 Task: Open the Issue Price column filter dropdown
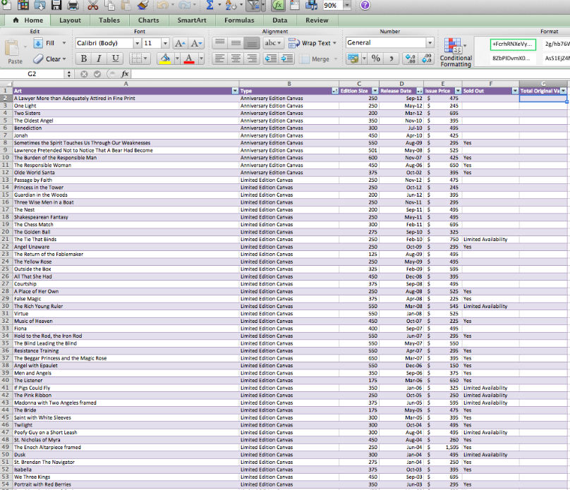(x=458, y=91)
